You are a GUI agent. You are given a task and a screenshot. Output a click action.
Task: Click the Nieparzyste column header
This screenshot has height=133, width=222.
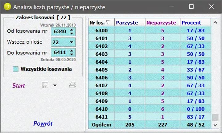point(162,22)
